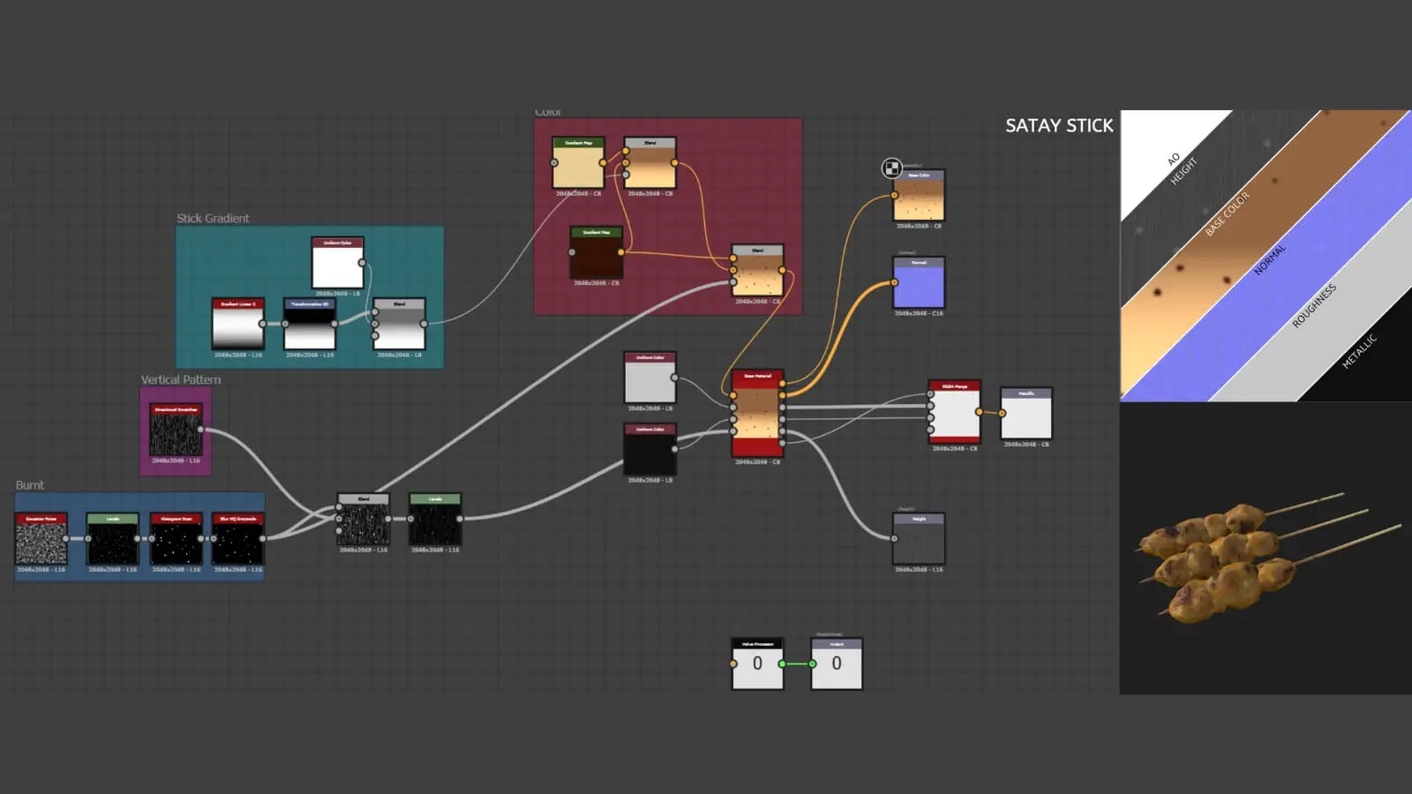The image size is (1412, 794).
Task: Select the dark brown Gradient Map node
Action: 597,252
